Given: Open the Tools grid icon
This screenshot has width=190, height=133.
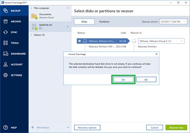Looking at the screenshot, I should click(6, 43).
